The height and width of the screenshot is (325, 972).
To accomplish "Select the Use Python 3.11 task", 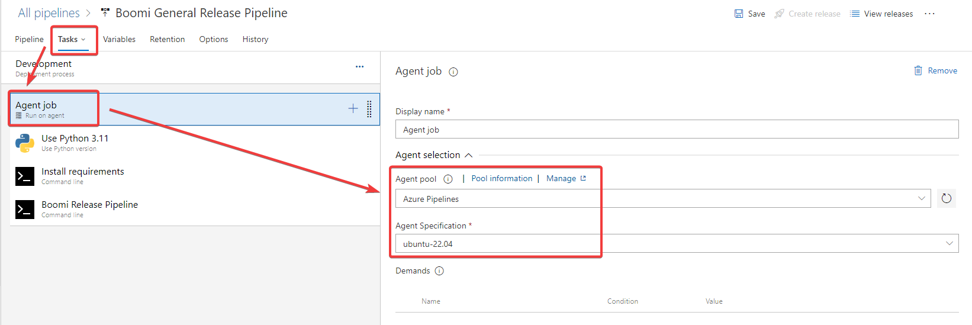I will (x=195, y=143).
